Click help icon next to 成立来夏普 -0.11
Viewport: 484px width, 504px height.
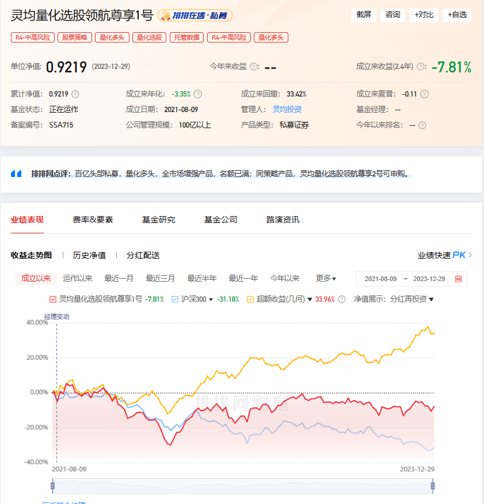tap(425, 94)
